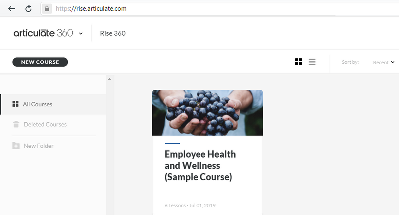Open Deleted Courses in the sidebar
Image resolution: width=399 pixels, height=215 pixels.
45,124
